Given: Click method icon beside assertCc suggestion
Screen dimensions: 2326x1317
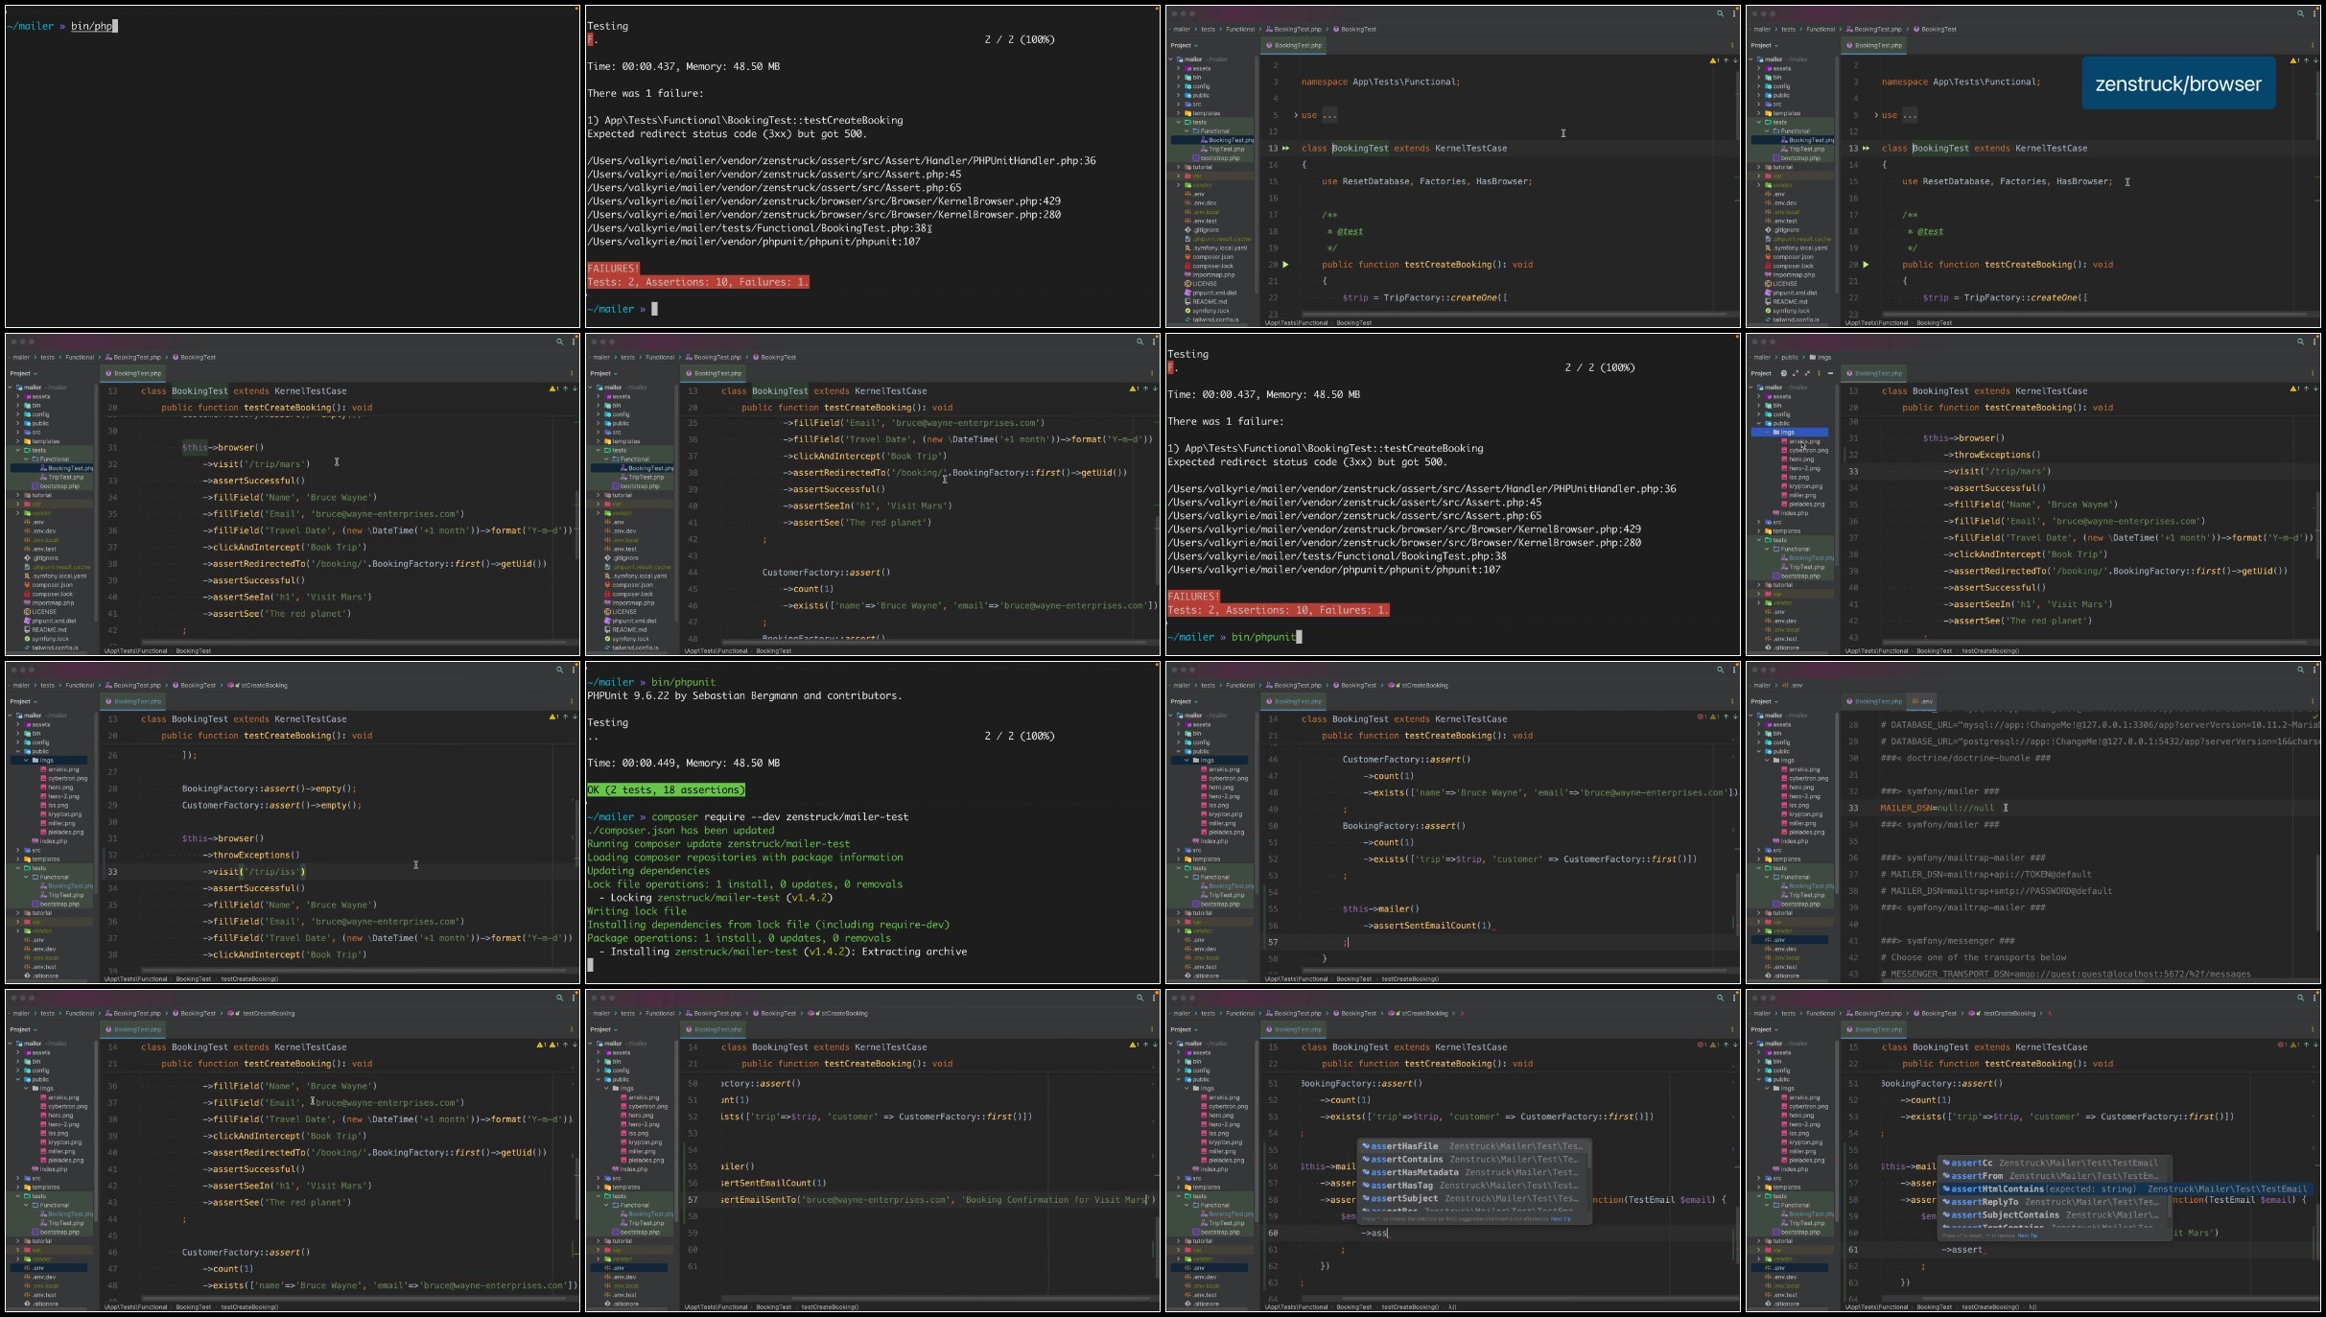Looking at the screenshot, I should click(1946, 1163).
